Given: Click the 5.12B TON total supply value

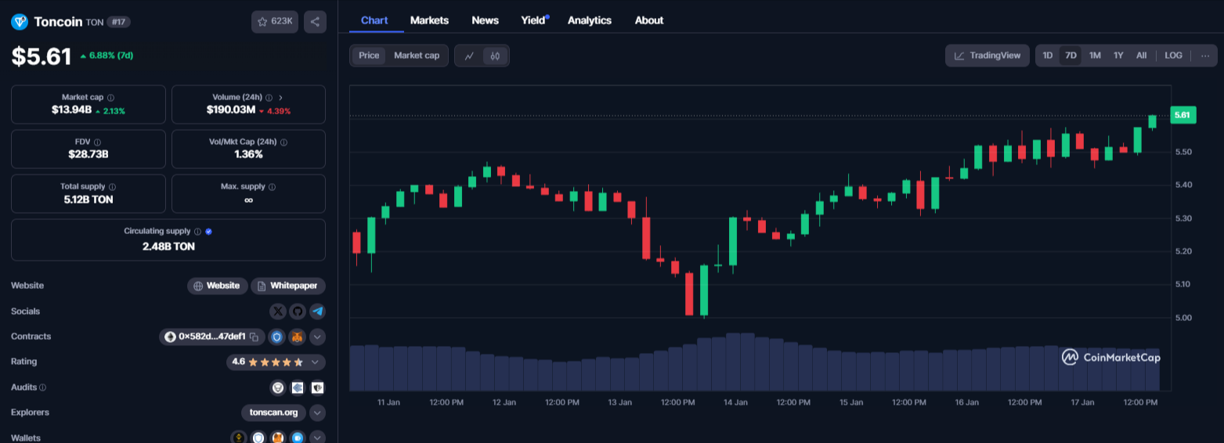Looking at the screenshot, I should point(88,200).
